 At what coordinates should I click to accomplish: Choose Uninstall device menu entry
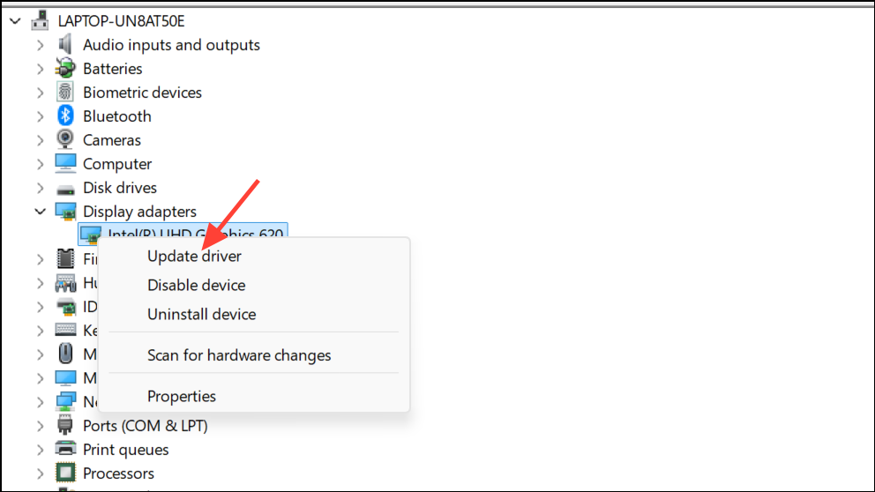click(x=201, y=314)
